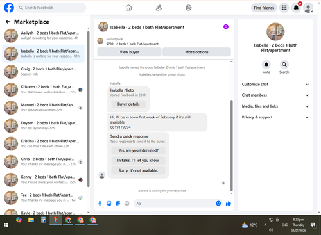Viewport: 321px width, 235px height.
Task: Mute this chat with the bell icon
Action: tap(266, 64)
